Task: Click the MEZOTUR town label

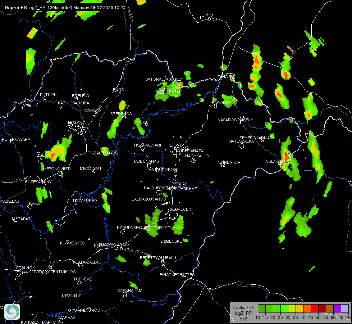Action: coord(72,296)
